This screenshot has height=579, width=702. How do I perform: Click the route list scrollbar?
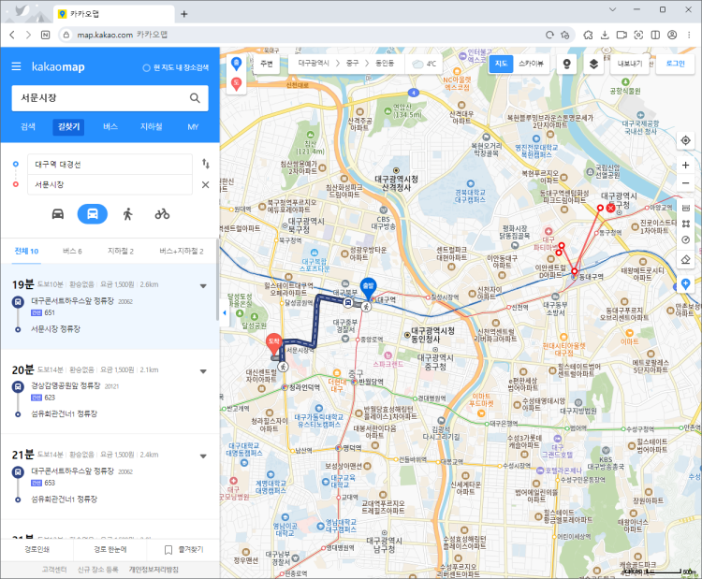click(x=217, y=280)
